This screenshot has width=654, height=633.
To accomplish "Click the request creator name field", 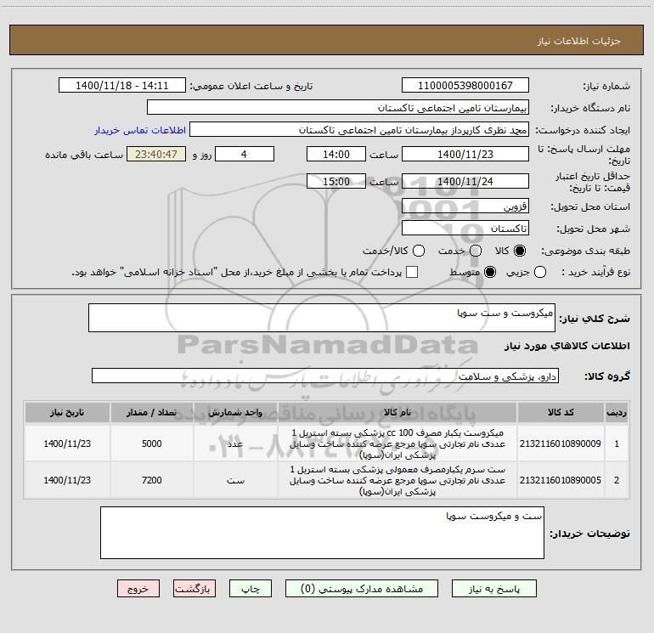I will coord(359,129).
